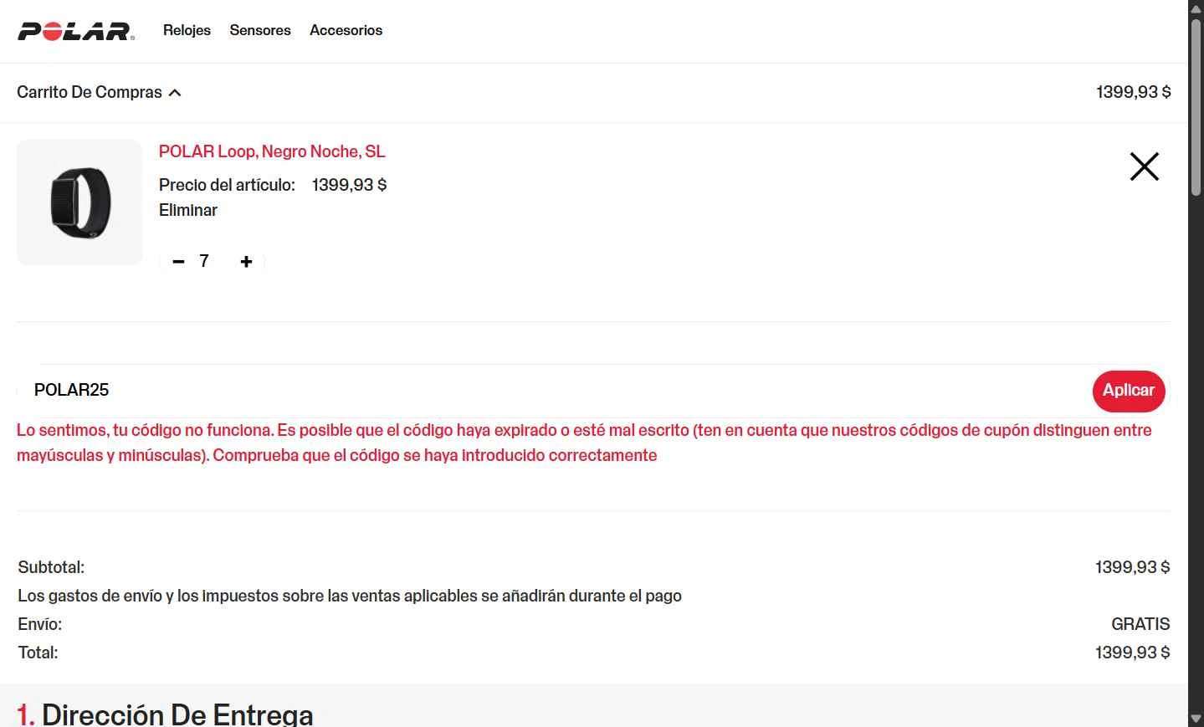Apply the coupon with Aplicar

pyautogui.click(x=1129, y=391)
